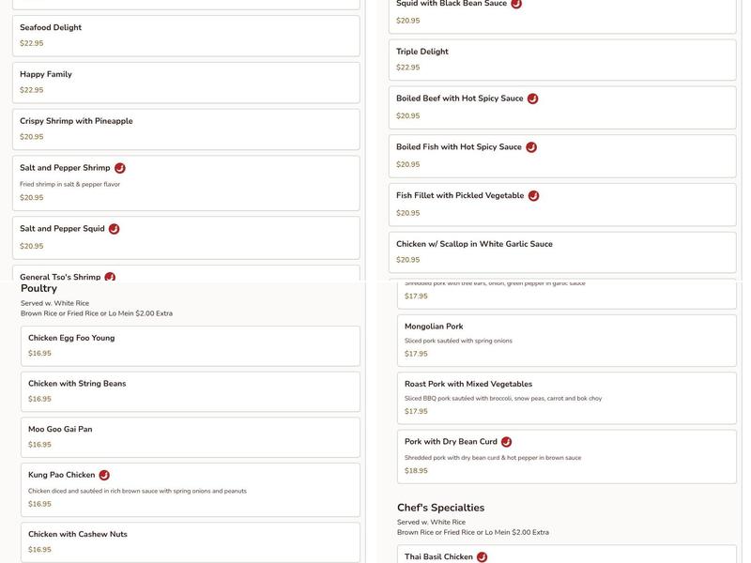Screen dimensions: 751x563
Task: Click spicy icon beside General Tso's Shrimp
Action: (110, 277)
